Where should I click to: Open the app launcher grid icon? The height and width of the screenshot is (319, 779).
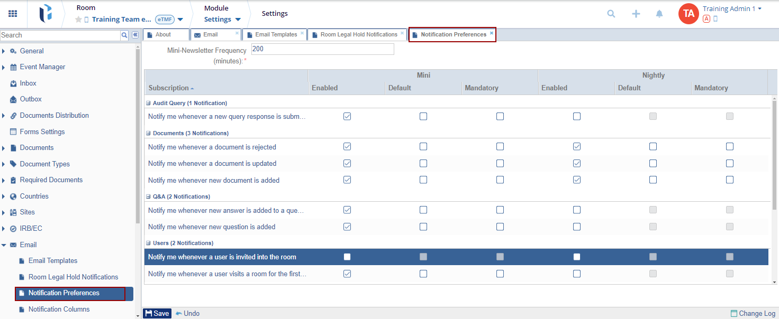coord(13,14)
